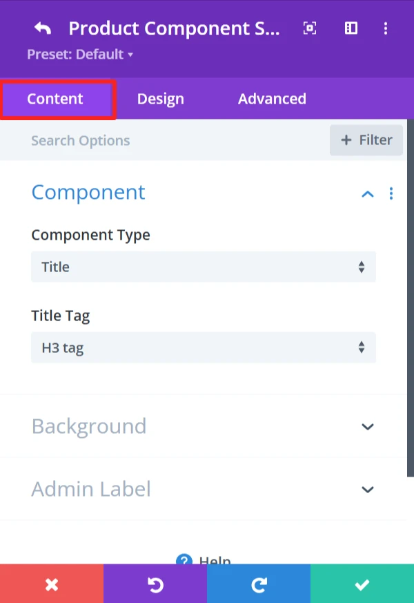Click the snap-to-sidebar layout icon
414x603 pixels.
point(351,28)
